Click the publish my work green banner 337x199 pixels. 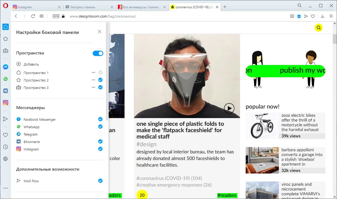coord(285,71)
